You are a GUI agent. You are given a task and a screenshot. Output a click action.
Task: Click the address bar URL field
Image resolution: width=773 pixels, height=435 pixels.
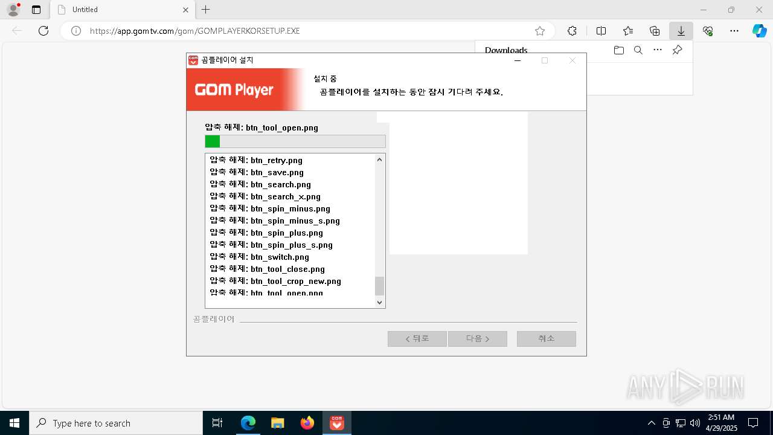pyautogui.click(x=308, y=31)
